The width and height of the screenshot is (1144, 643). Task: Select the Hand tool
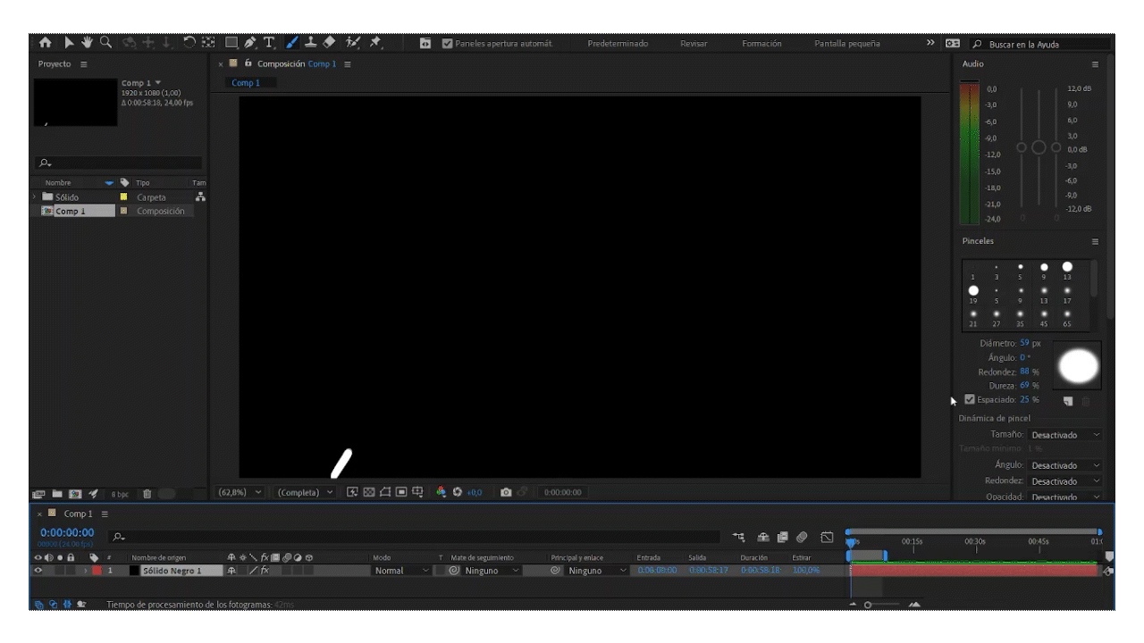pos(86,42)
